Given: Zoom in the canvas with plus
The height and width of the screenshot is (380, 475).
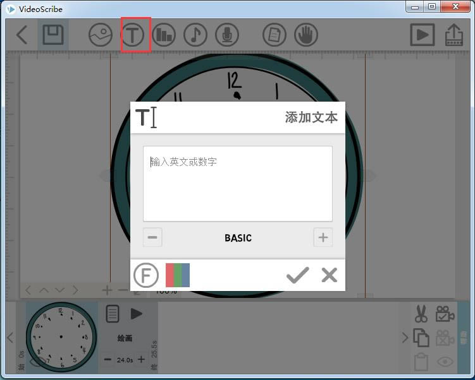Looking at the screenshot, I should (107, 290).
